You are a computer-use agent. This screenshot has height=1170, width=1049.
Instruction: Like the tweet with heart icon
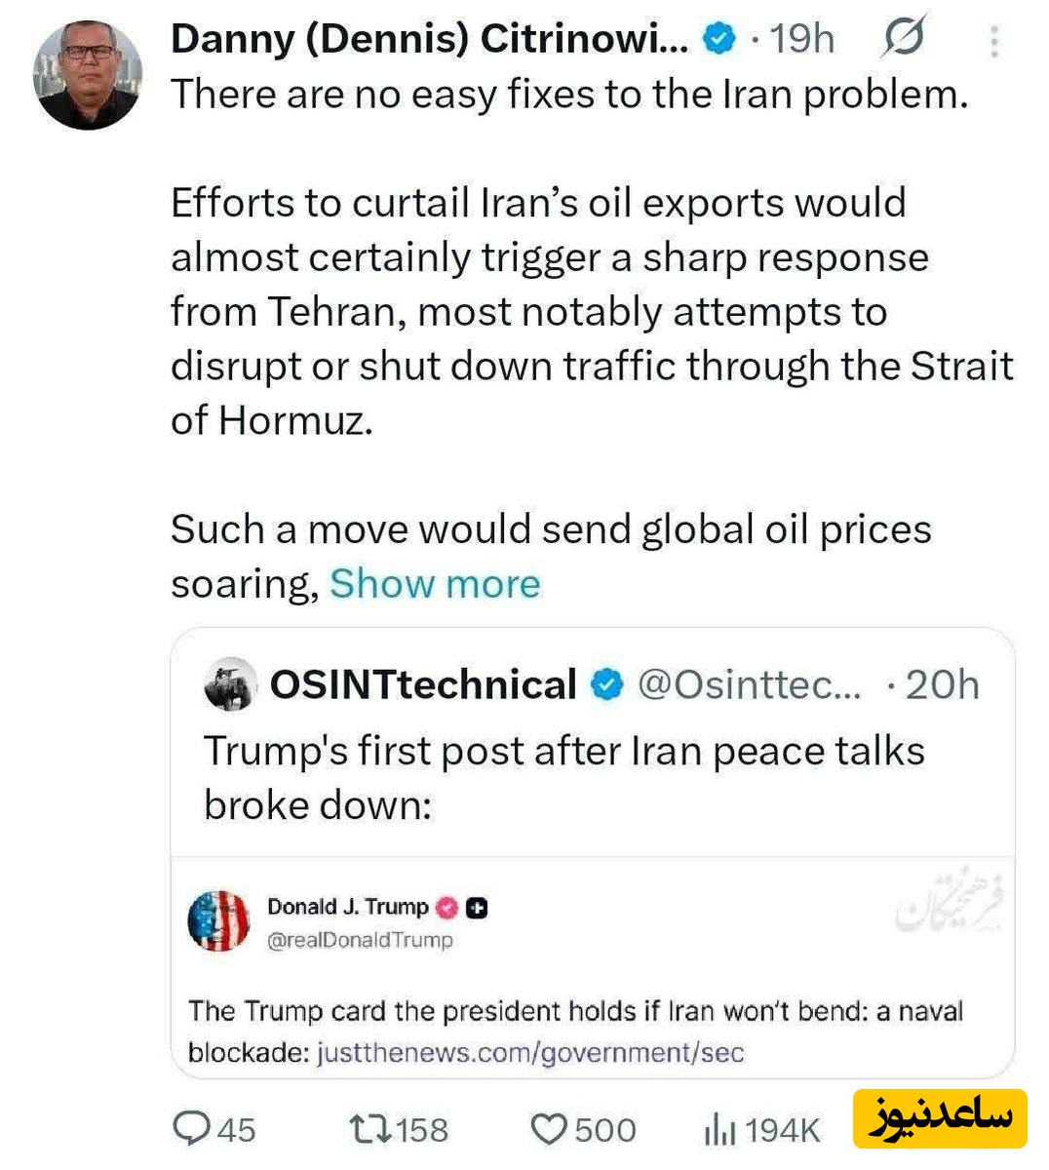pos(549,1129)
